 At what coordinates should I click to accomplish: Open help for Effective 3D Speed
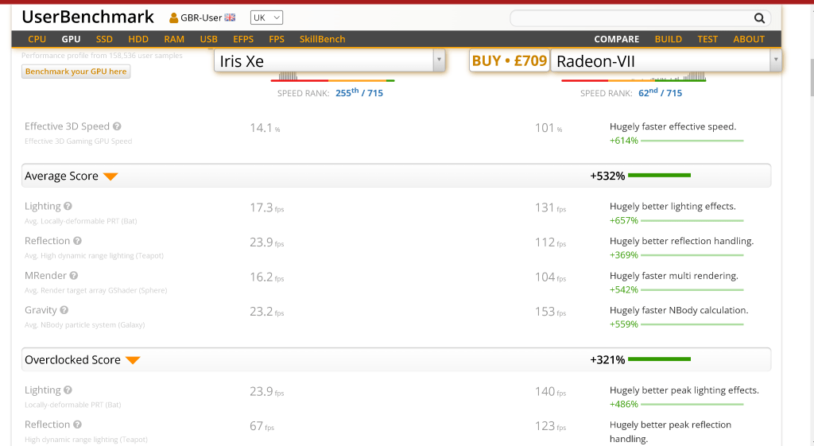pos(118,126)
